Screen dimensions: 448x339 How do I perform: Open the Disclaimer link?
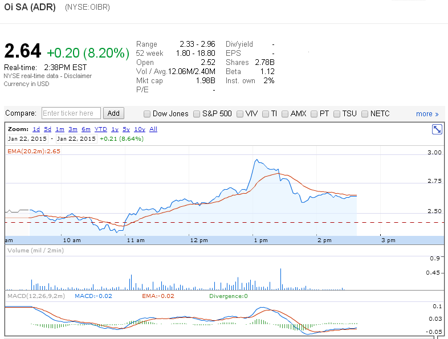pyautogui.click(x=78, y=76)
